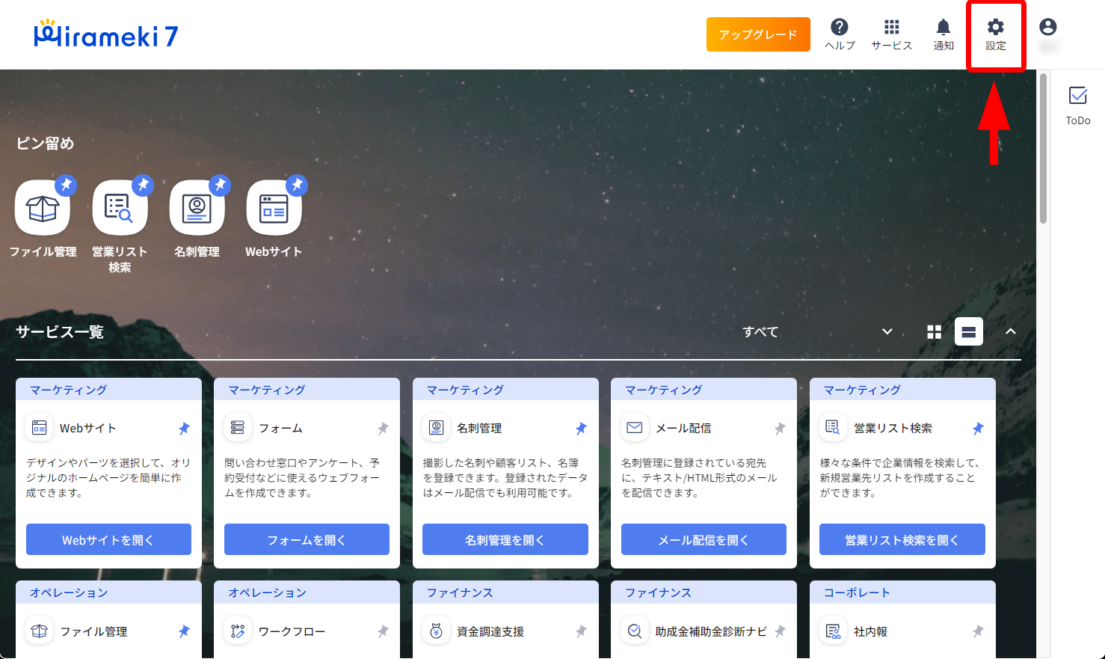Click the page vertical scrollbar
Screen dimensions: 1105x659
tap(1043, 148)
